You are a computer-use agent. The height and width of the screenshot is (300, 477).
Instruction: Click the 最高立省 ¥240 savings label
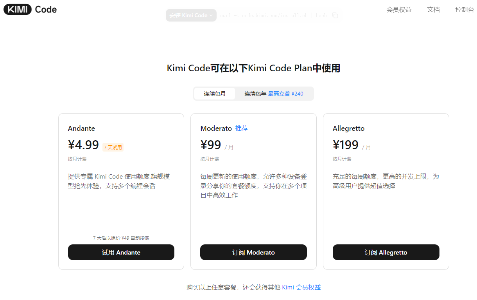pyautogui.click(x=285, y=94)
